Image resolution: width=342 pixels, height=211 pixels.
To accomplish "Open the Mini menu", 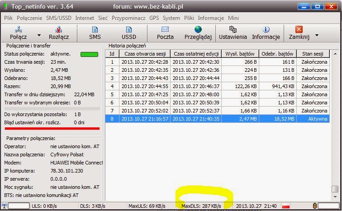I will [233, 18].
